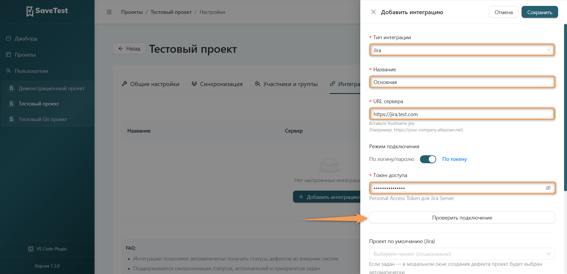Select the По логину/паролю label
This screenshot has width=567, height=274.
click(392, 159)
